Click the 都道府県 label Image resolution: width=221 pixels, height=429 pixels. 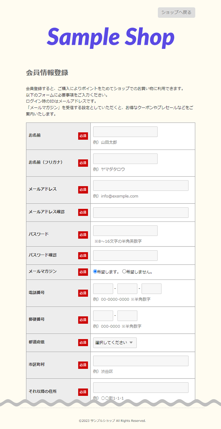(x=37, y=342)
